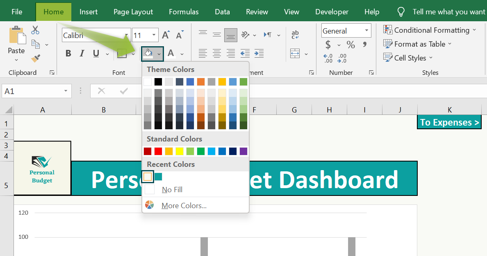
Task: Switch to the Developer tab
Action: pos(332,12)
